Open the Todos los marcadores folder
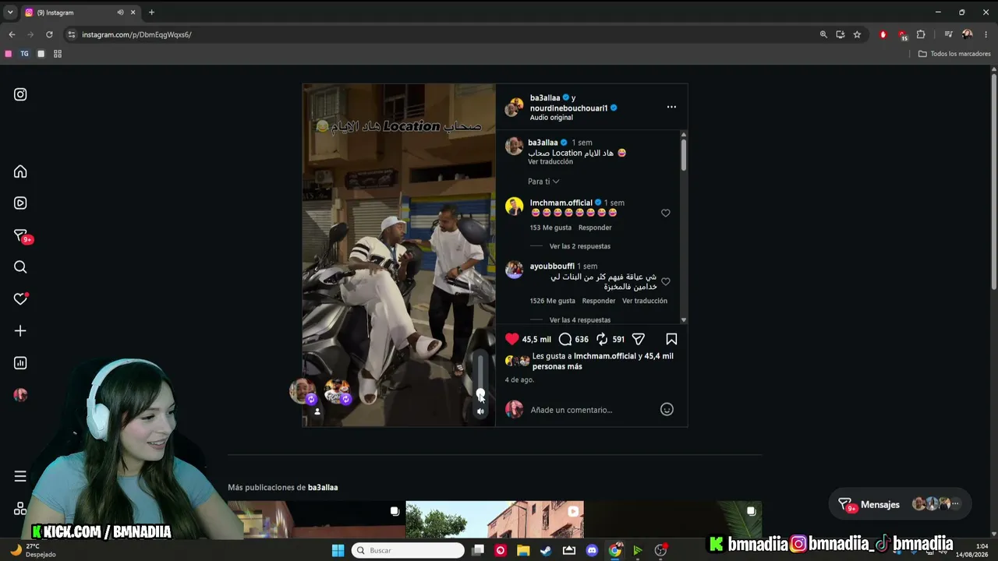Viewport: 998px width, 561px height. point(954,54)
